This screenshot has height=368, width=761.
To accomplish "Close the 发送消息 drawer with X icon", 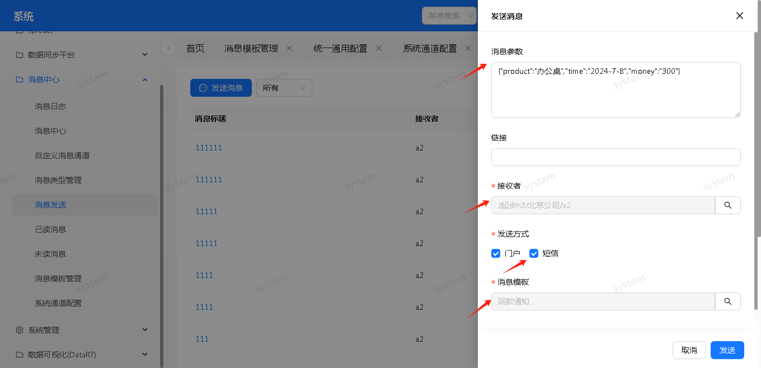I will (x=739, y=16).
